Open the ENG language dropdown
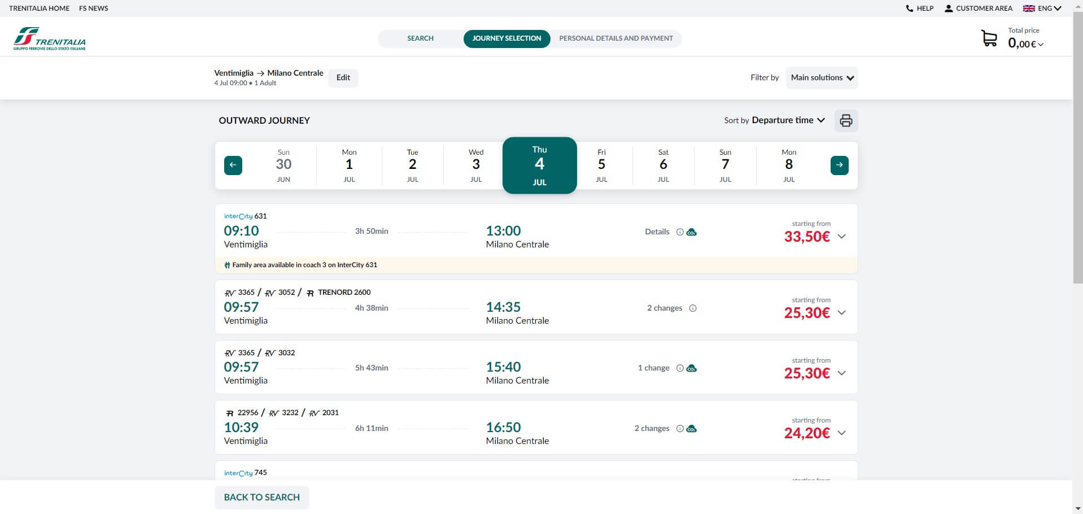Screen dimensions: 1083x514 point(1050,8)
